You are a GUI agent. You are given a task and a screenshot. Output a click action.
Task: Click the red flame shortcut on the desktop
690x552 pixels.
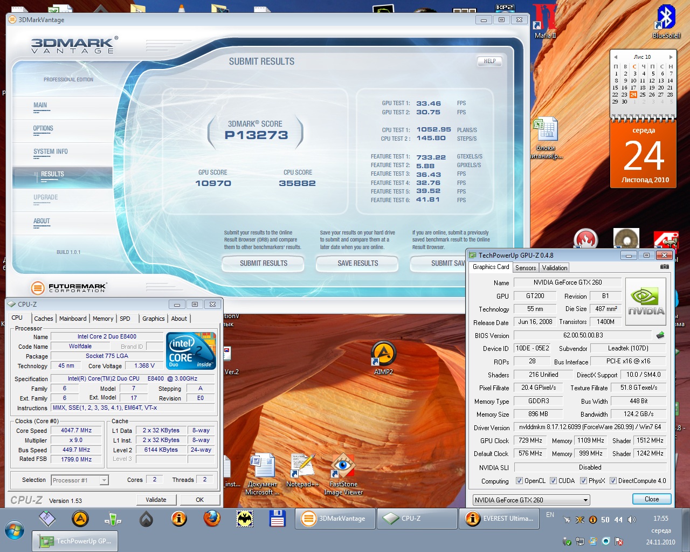[586, 239]
